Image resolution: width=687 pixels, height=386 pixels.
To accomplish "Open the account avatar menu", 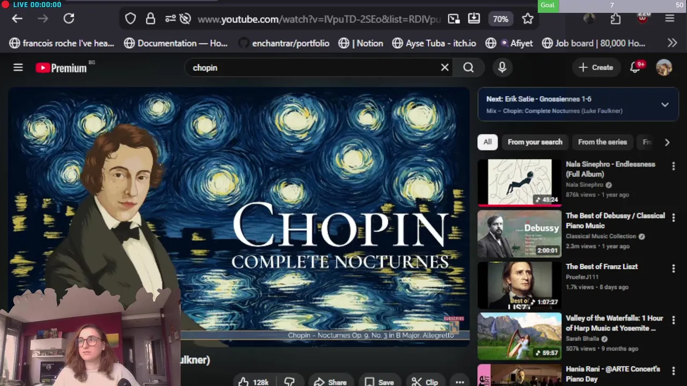I will tap(664, 68).
